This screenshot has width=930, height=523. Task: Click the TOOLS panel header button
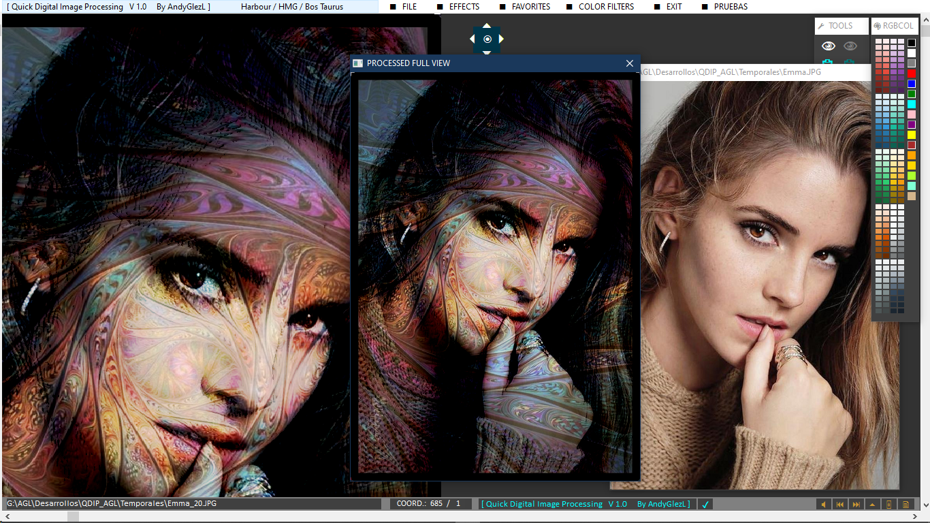(841, 26)
